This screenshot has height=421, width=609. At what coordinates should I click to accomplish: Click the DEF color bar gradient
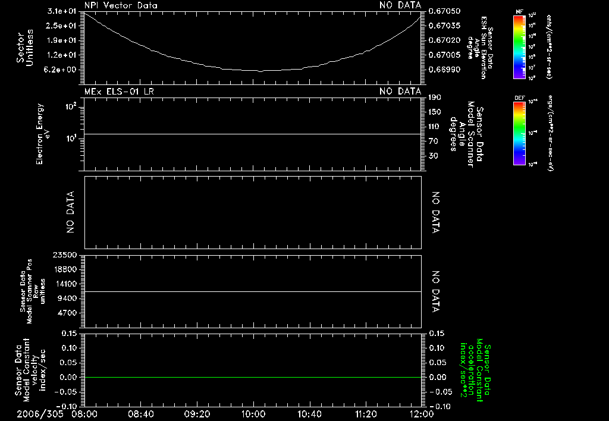[x=519, y=133]
